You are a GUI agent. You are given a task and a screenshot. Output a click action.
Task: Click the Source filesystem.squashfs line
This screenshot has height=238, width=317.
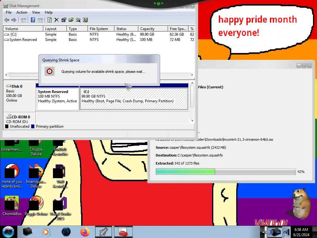coord(191,148)
